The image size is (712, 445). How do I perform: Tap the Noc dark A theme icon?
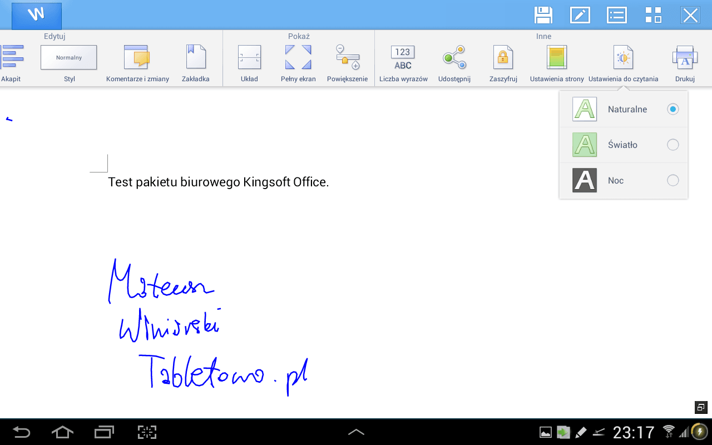585,180
